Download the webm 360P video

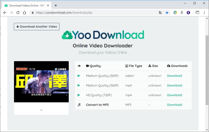pos(174,76)
